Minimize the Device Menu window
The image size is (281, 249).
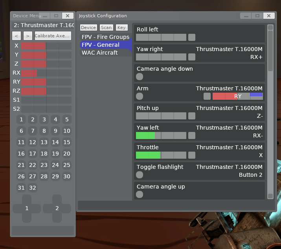pyautogui.click(x=45, y=16)
